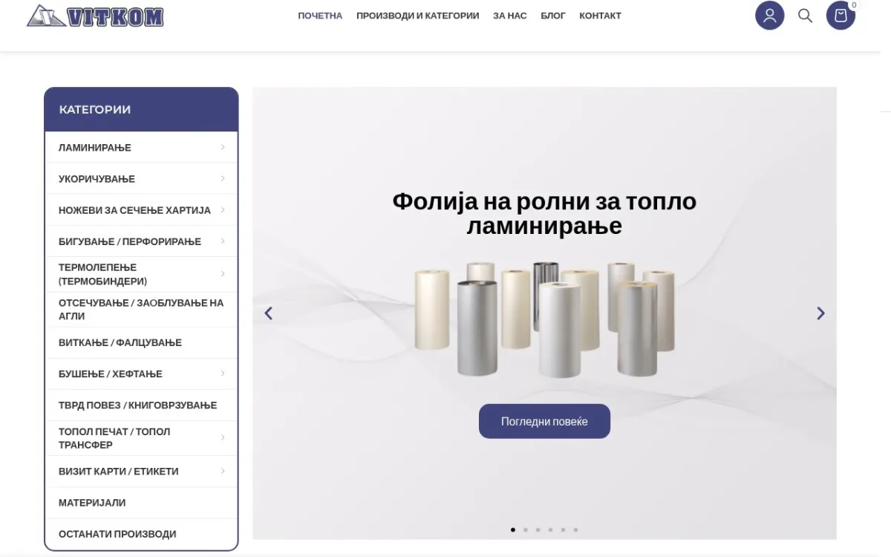Open ПРОИЗВОДИ И КАТЕГОРИИ menu
Viewport: 891px width, 557px height.
point(417,16)
